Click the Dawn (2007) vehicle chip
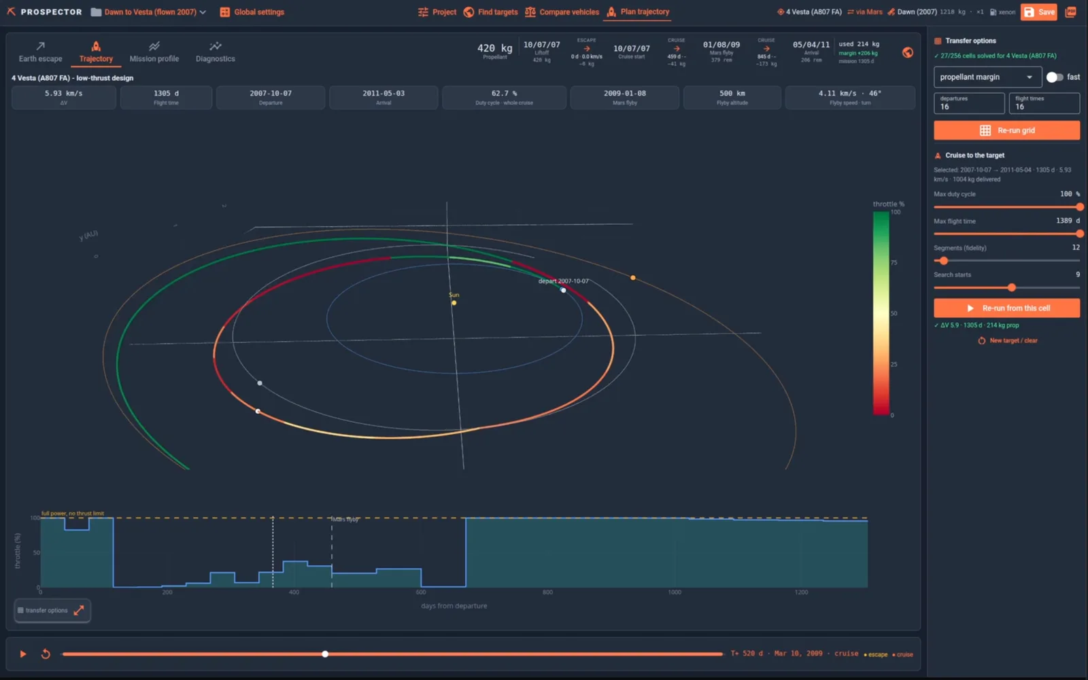The height and width of the screenshot is (680, 1088). (x=912, y=12)
